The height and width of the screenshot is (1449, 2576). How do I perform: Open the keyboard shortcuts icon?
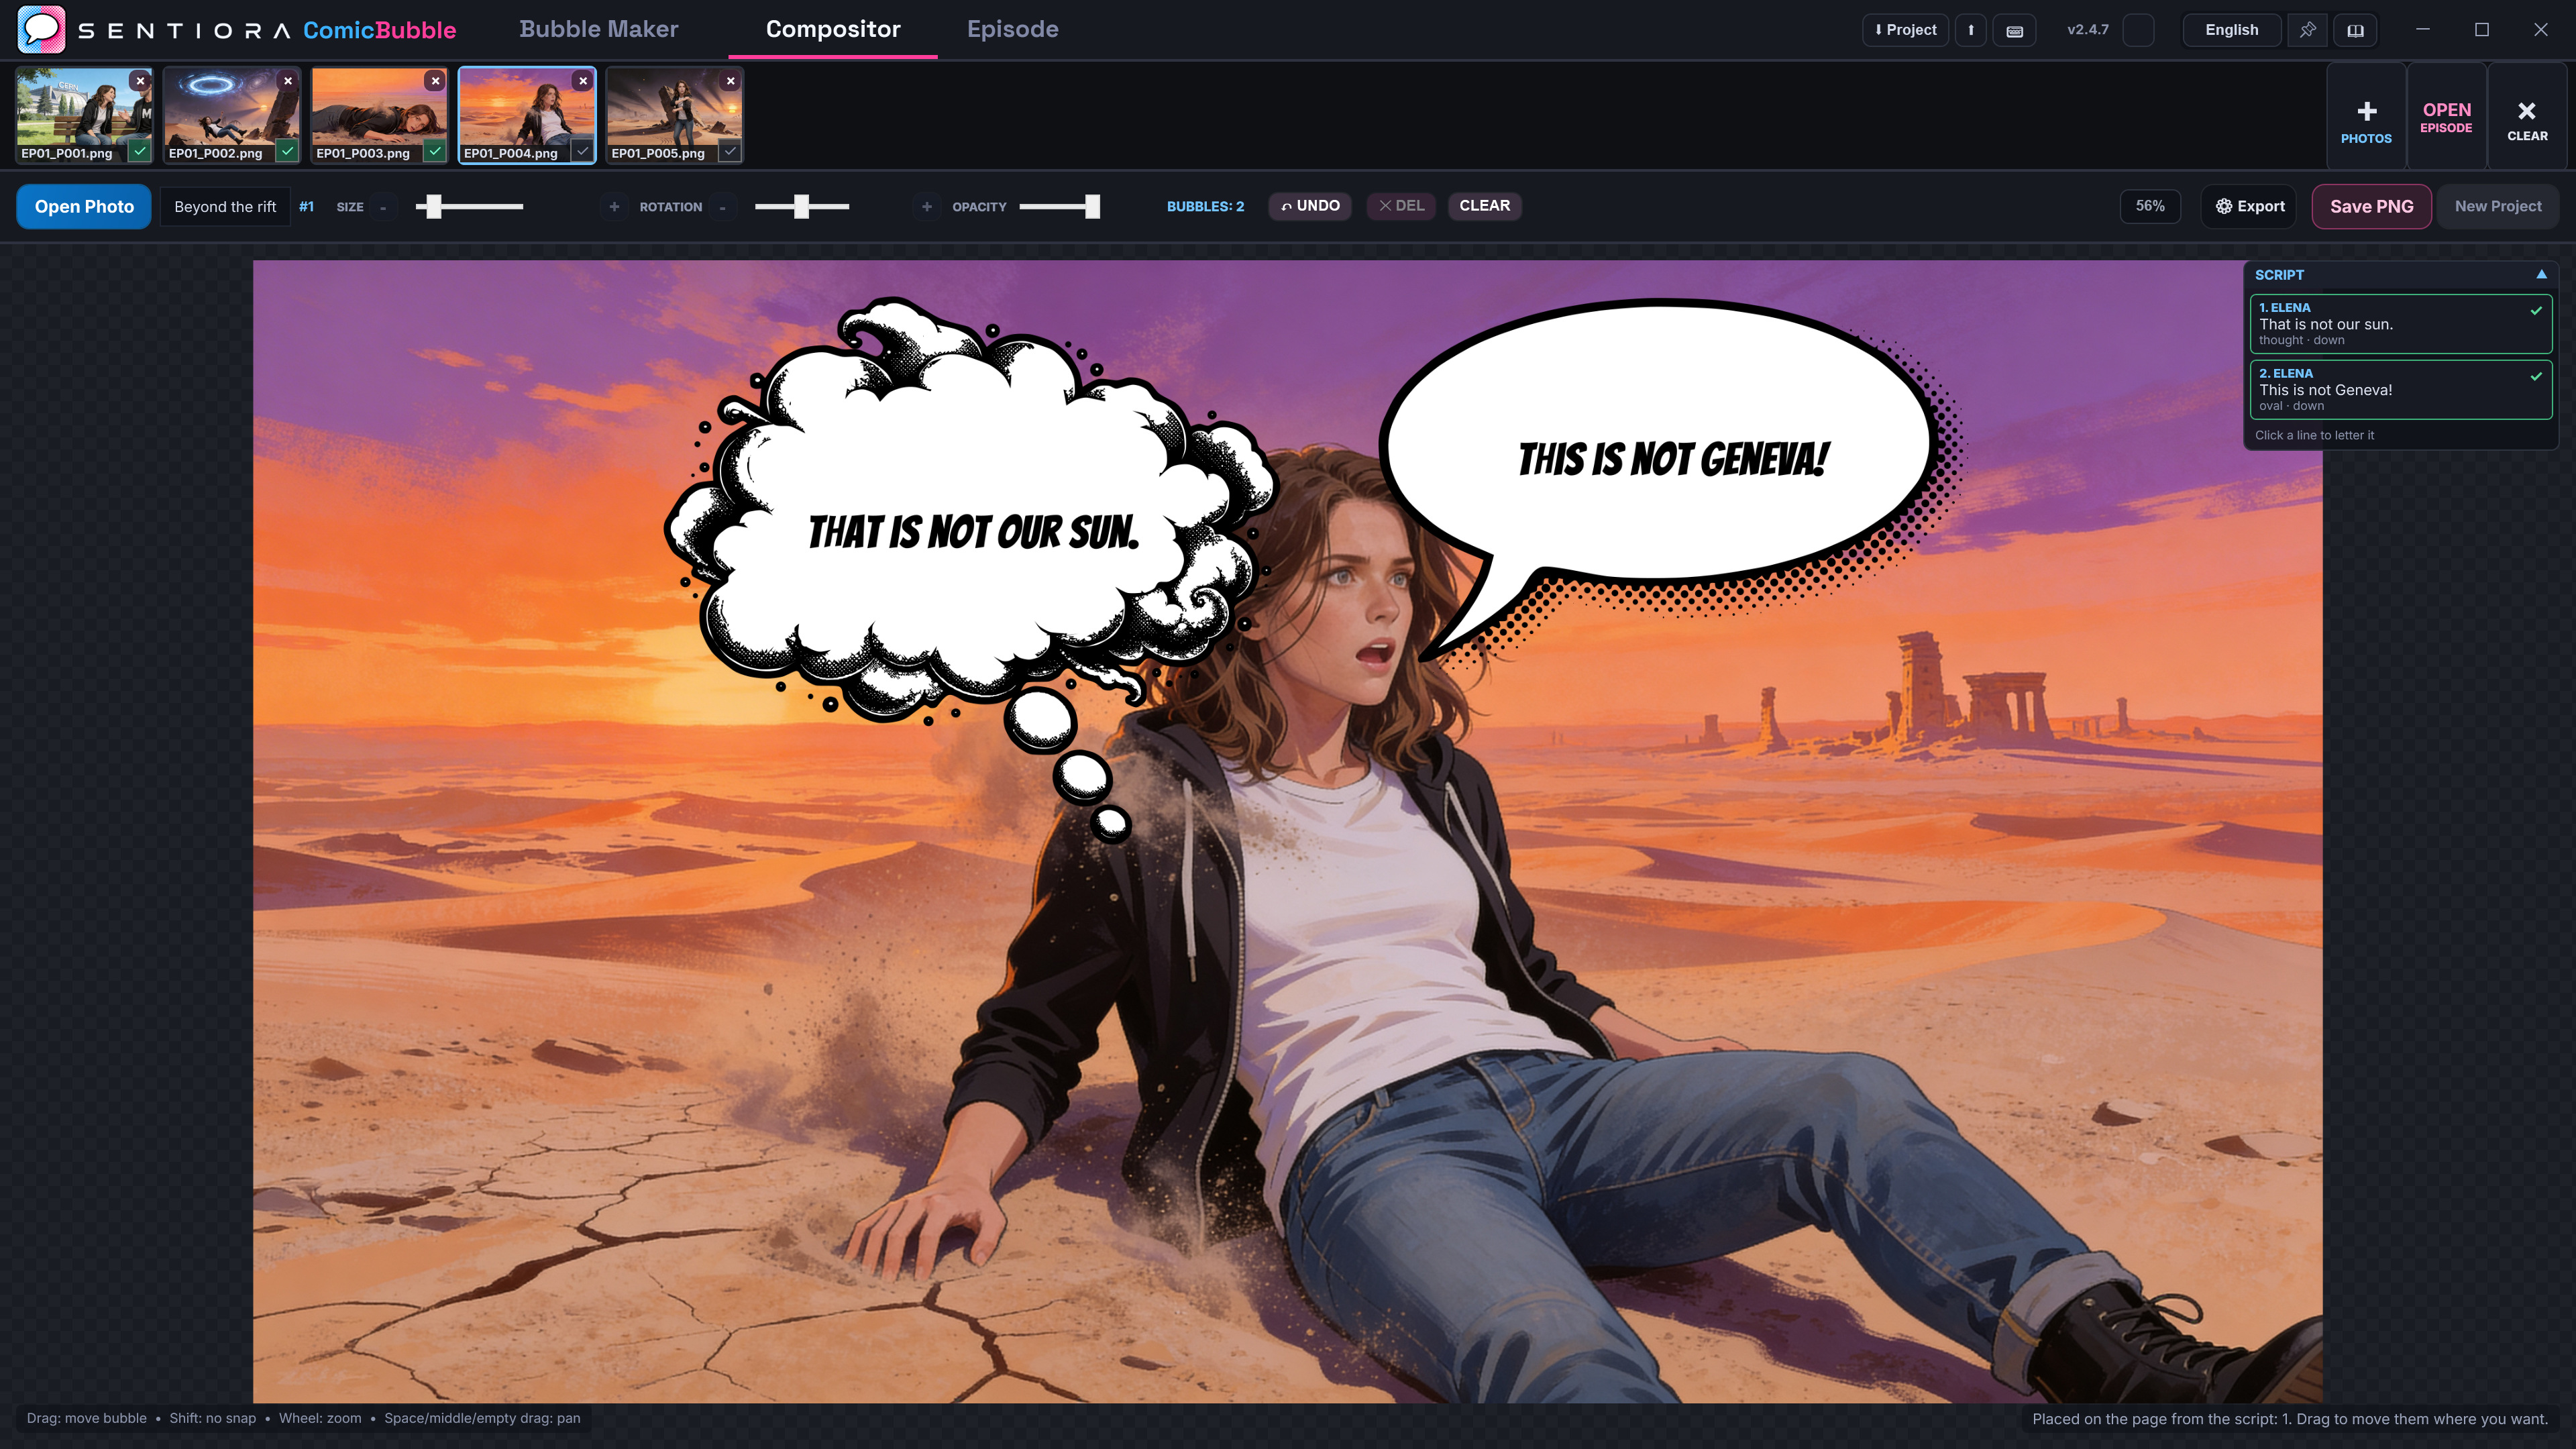tap(2015, 30)
